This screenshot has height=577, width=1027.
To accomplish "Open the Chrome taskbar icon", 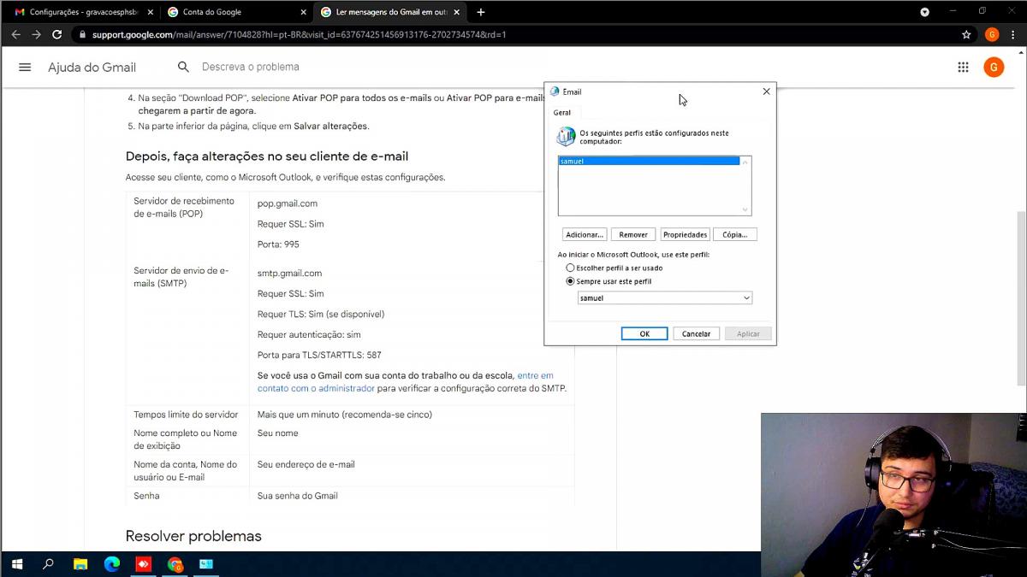I will point(175,564).
